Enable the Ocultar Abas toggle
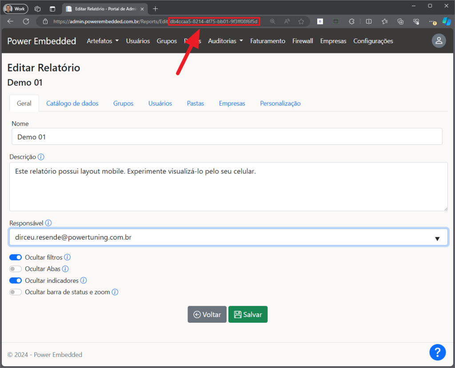 (x=16, y=269)
